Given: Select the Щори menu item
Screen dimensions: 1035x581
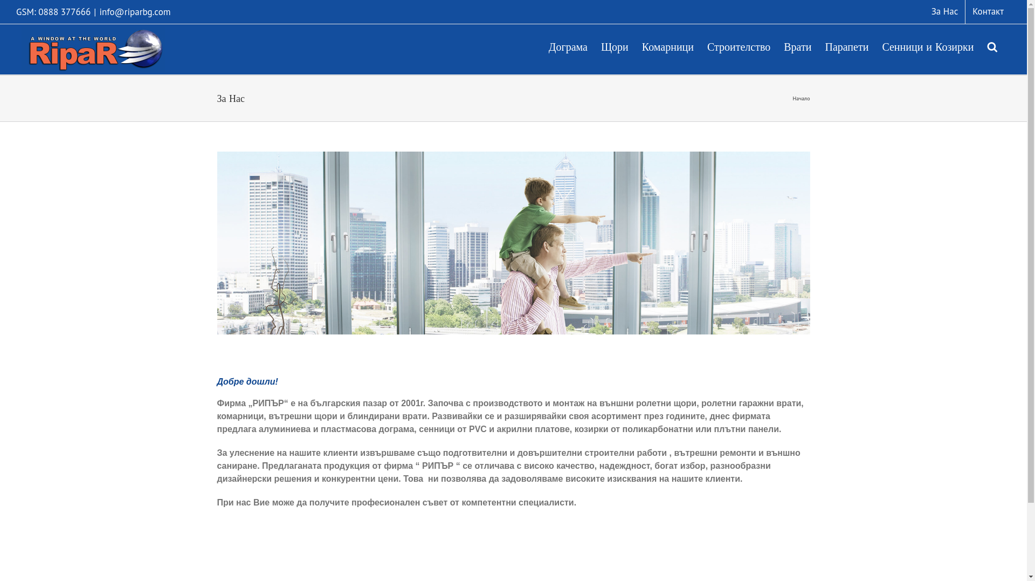Looking at the screenshot, I should (615, 47).
